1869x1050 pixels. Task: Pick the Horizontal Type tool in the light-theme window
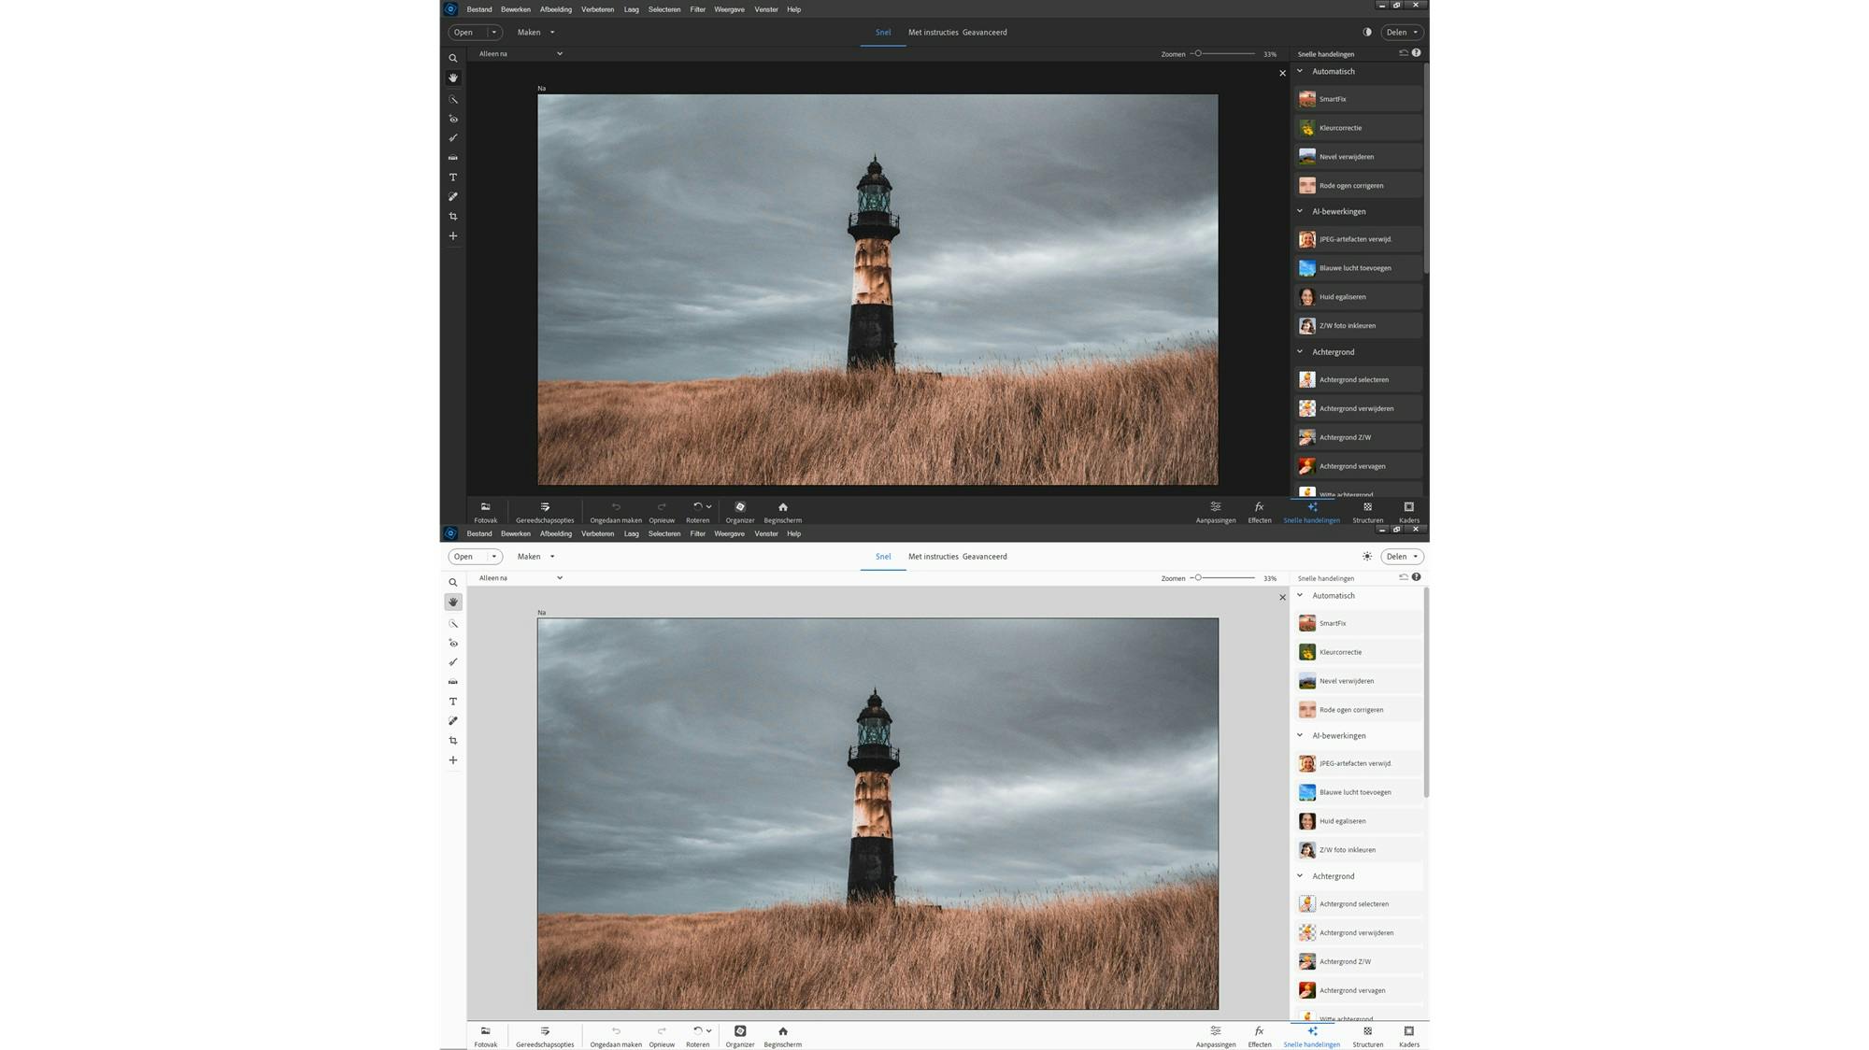453,702
